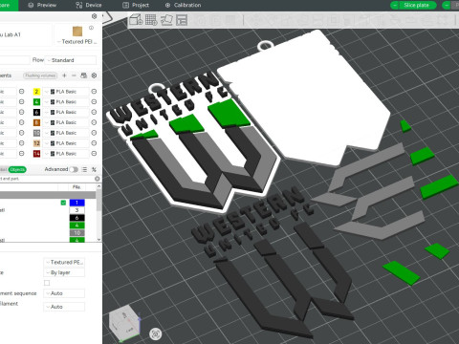Edit preset icon for filament 8 row
Screen dimensions: 459x344
pyautogui.click(x=94, y=122)
